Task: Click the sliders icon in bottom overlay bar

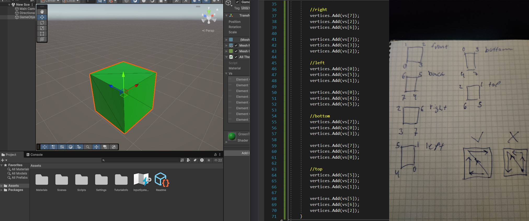Action: click(53, 147)
